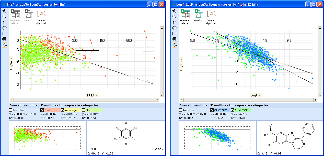
Task: Click the 'ID: 858' label
Action: (94, 149)
